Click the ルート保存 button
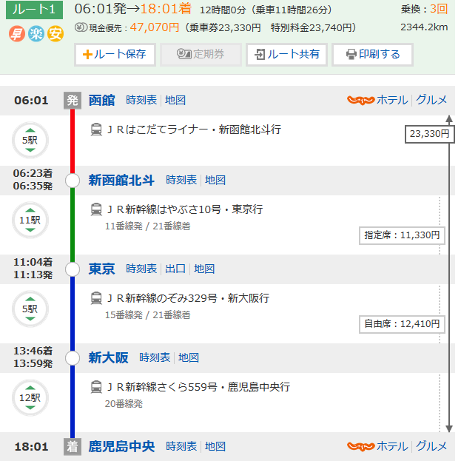 115,55
